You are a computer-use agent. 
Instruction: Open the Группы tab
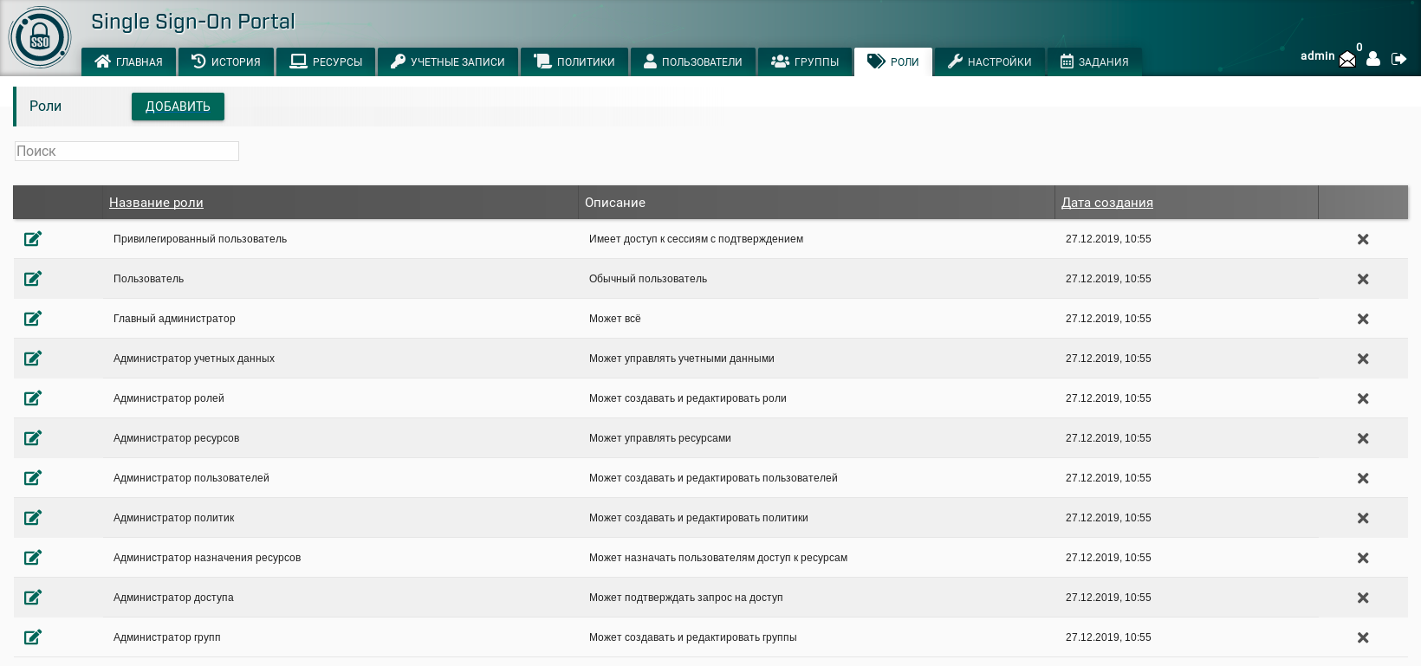(805, 61)
